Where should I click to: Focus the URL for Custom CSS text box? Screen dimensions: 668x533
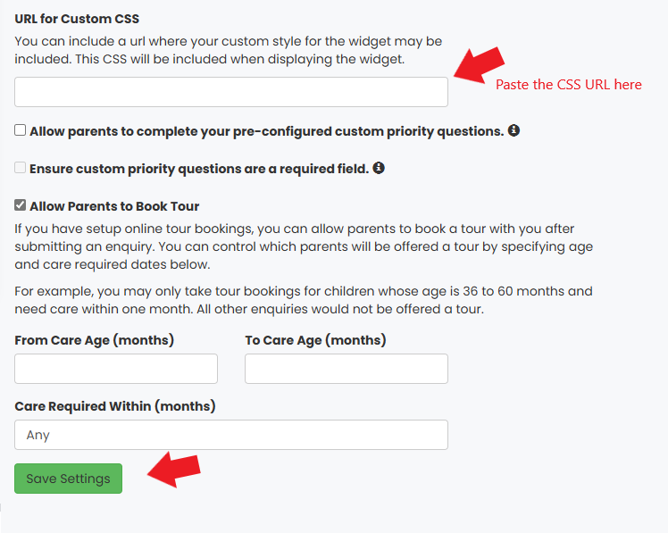pyautogui.click(x=231, y=92)
